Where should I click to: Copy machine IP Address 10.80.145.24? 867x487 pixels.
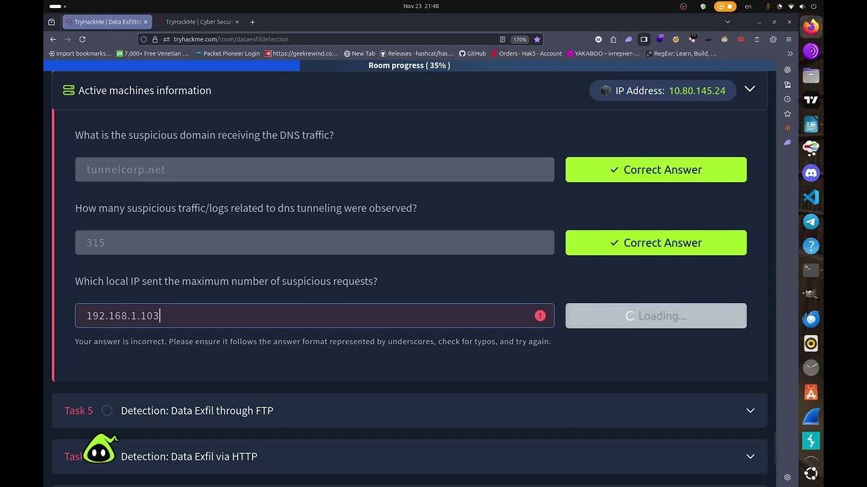coord(697,91)
